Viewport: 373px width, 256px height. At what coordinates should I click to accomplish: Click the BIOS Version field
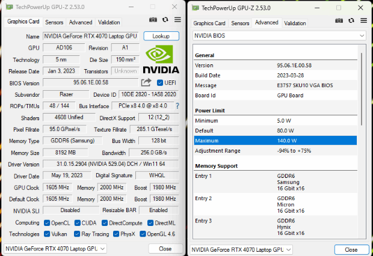tap(91, 83)
